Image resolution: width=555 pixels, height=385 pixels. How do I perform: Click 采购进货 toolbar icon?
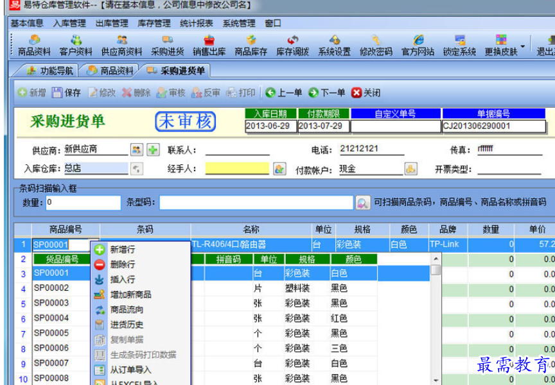(168, 46)
